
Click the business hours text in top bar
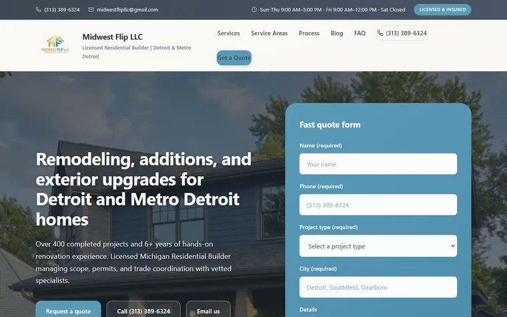pos(332,10)
